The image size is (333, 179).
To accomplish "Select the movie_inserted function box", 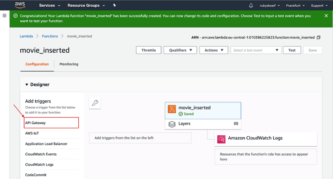I will click(203, 111).
